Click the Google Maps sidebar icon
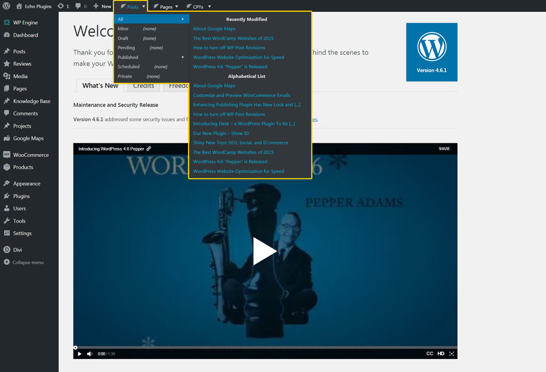The image size is (546, 372). (x=7, y=138)
